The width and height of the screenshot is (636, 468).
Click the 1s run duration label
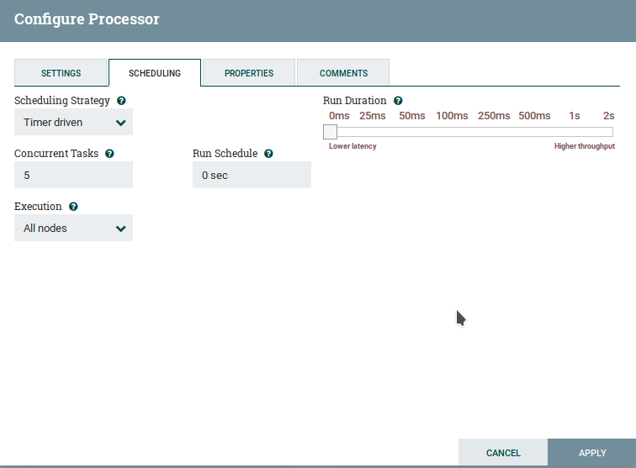pos(574,116)
